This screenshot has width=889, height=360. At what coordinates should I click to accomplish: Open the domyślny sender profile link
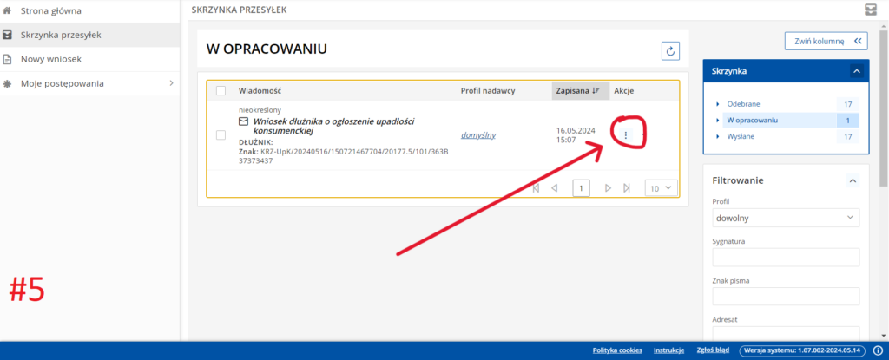[478, 135]
